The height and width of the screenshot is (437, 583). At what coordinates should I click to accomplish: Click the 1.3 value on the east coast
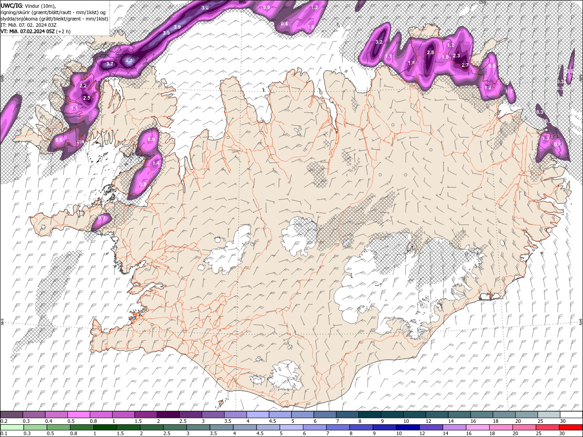(x=546, y=138)
